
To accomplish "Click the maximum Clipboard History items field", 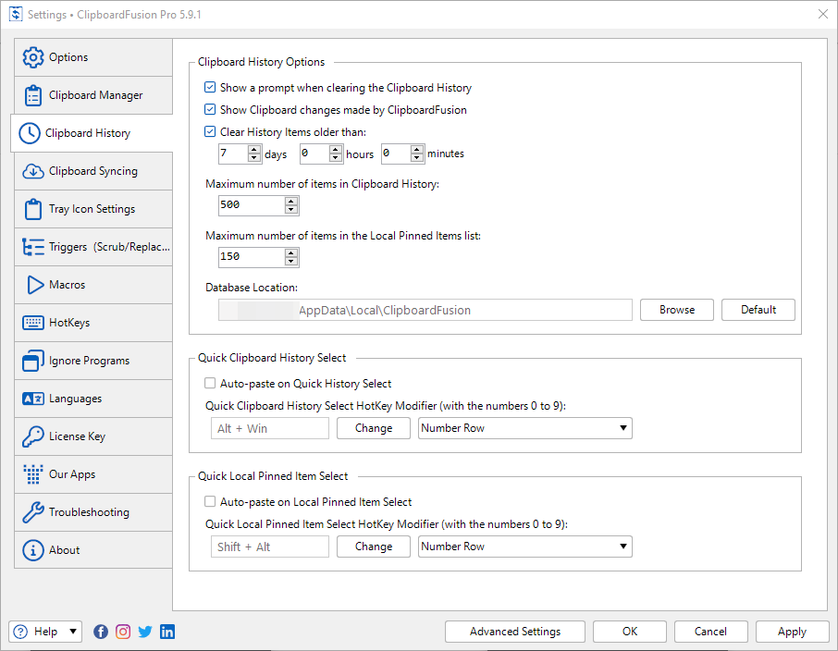I will coord(251,205).
